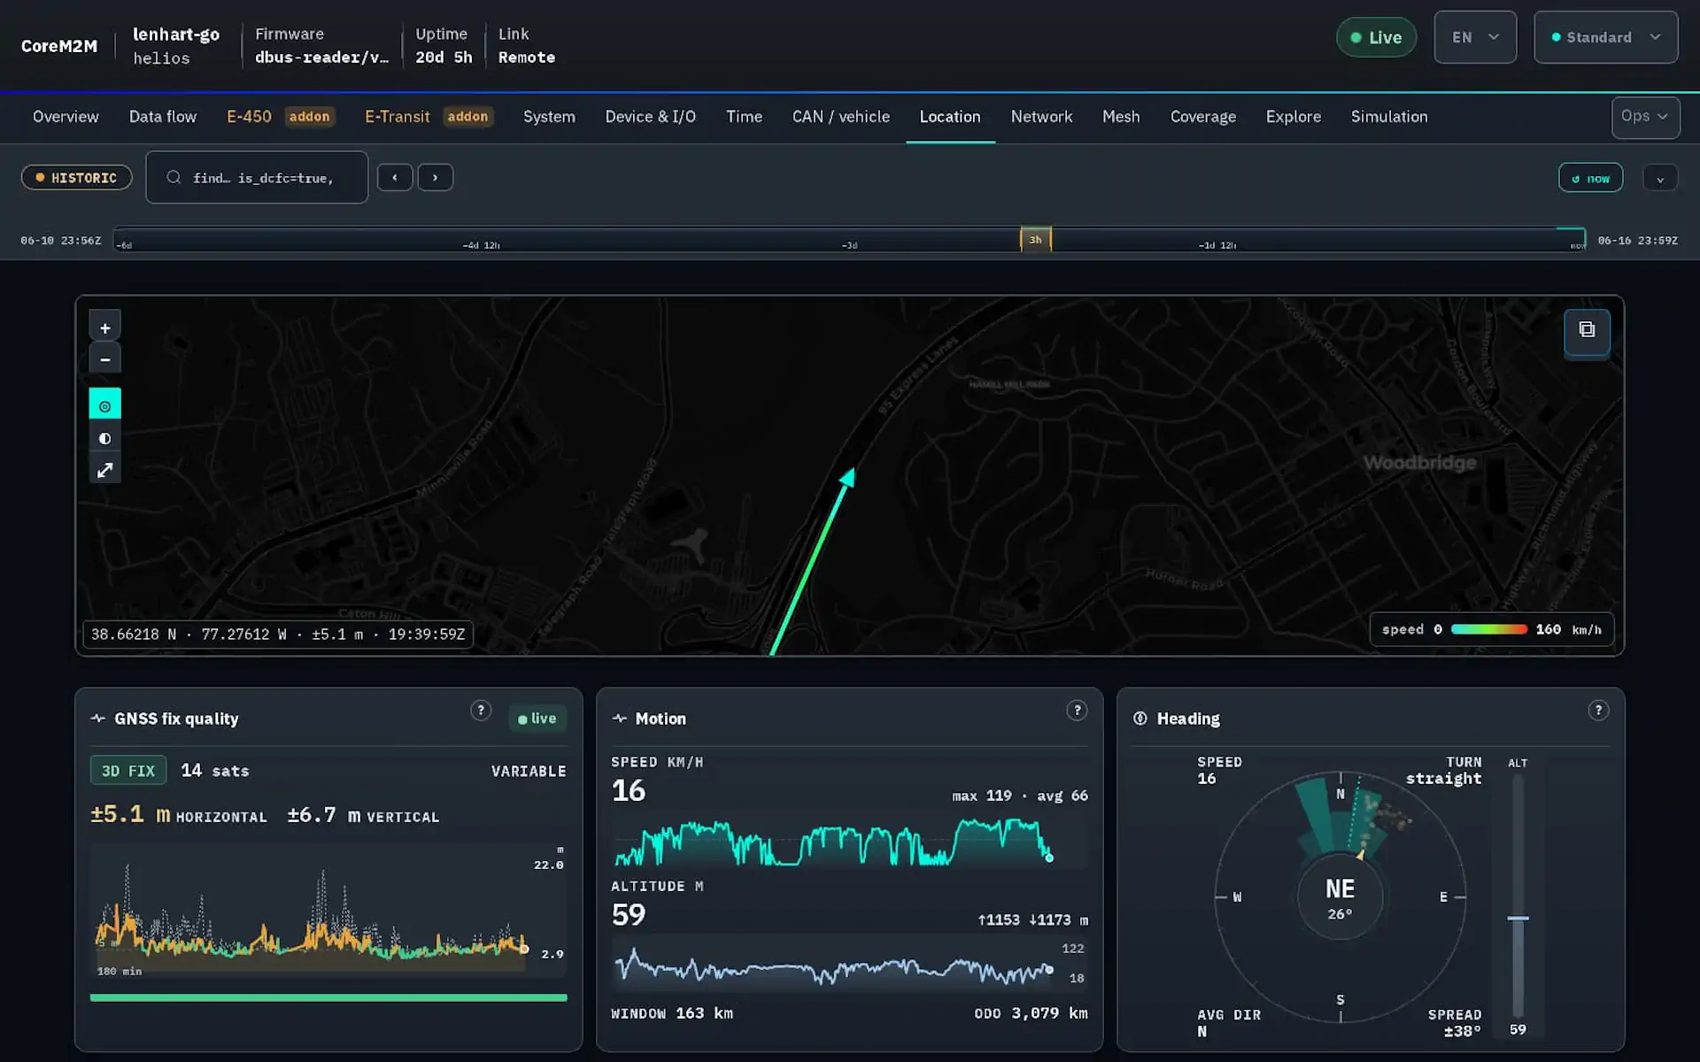Open Mesh tab

click(1121, 117)
